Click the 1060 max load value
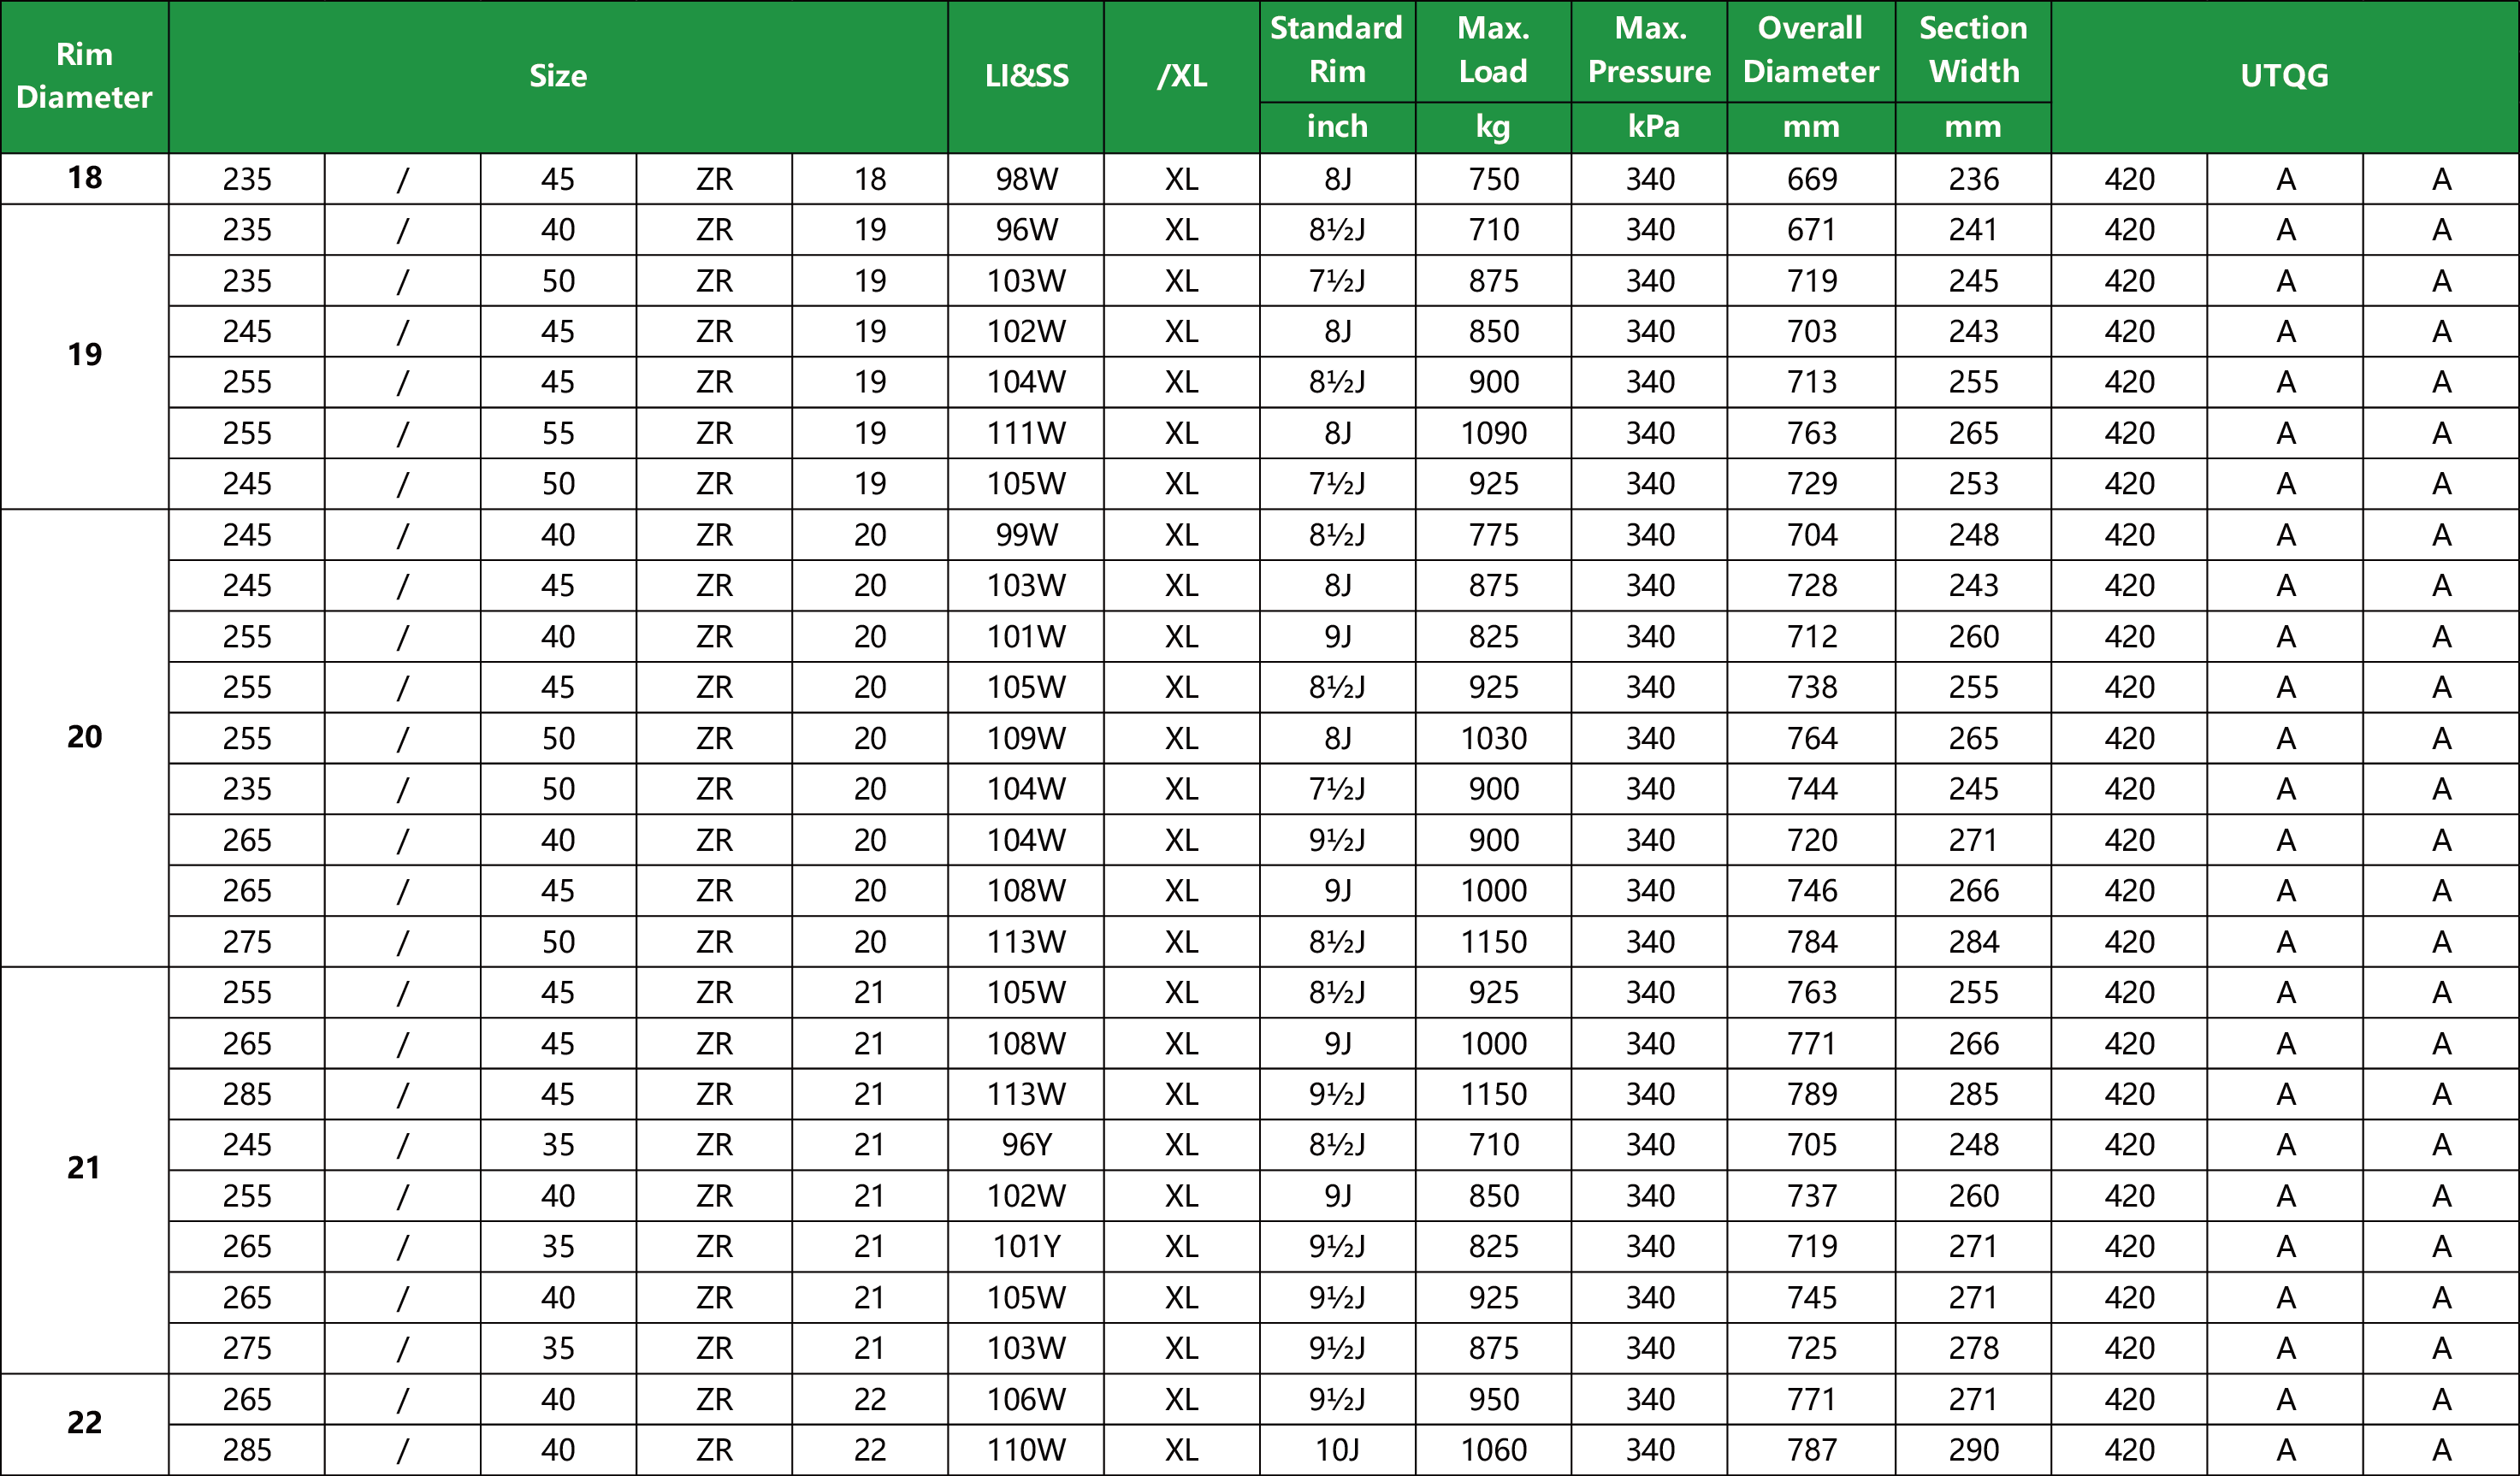The image size is (2520, 1476). pos(1493,1449)
